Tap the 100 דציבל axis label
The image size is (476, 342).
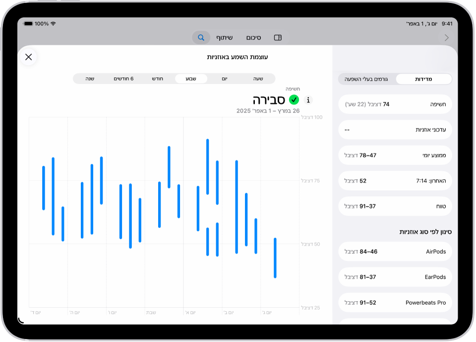click(312, 117)
